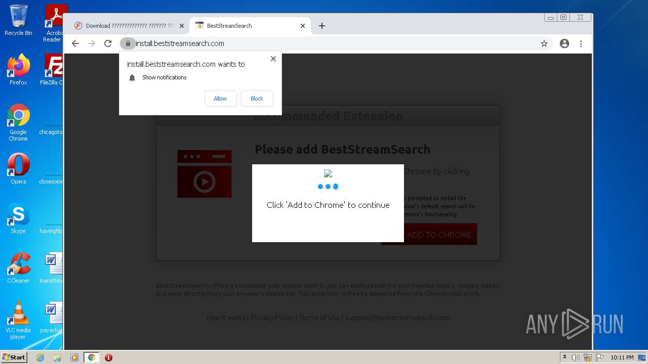Launch Google Chrome from the desktop icon
Screen dimensions: 648x364
pyautogui.click(x=18, y=122)
